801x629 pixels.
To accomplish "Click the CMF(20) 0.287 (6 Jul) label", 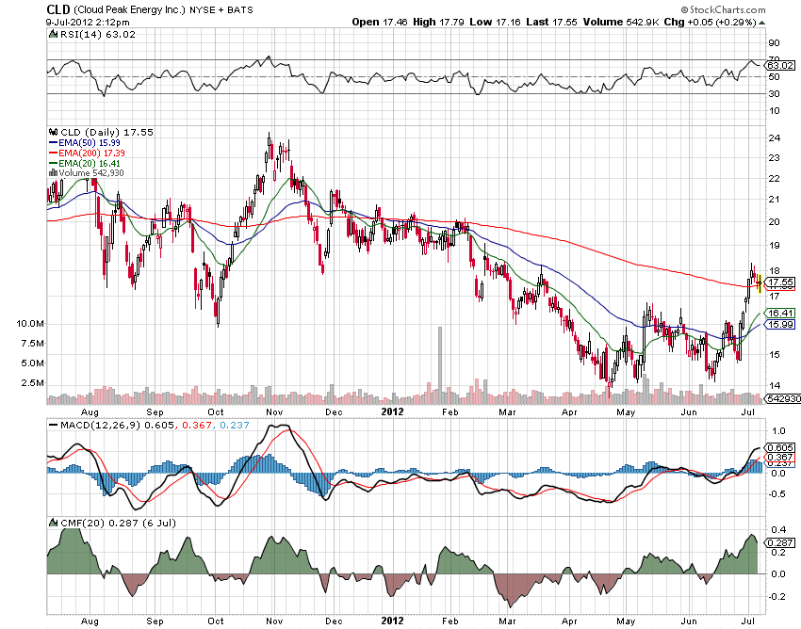I will [x=118, y=523].
